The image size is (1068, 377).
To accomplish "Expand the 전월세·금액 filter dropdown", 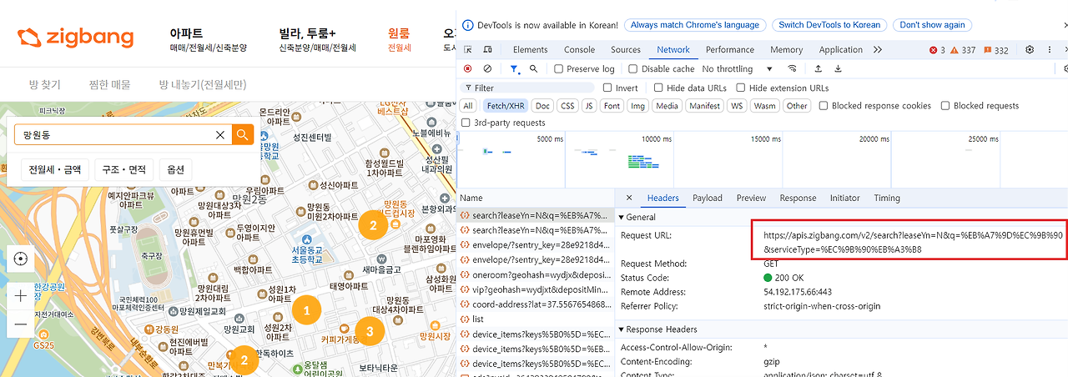I will click(55, 169).
